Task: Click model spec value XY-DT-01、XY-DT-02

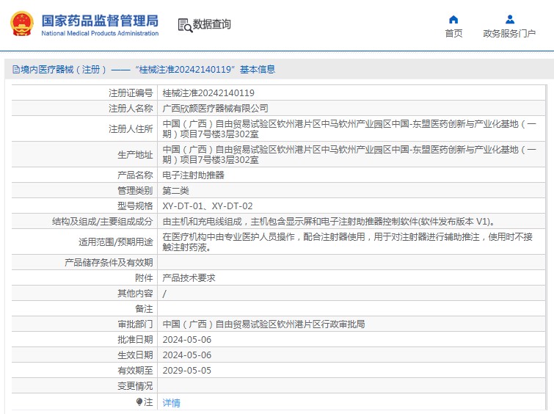Action: [207, 206]
